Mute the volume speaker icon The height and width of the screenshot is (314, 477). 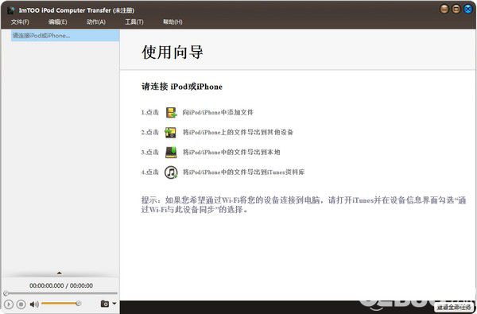coord(34,304)
